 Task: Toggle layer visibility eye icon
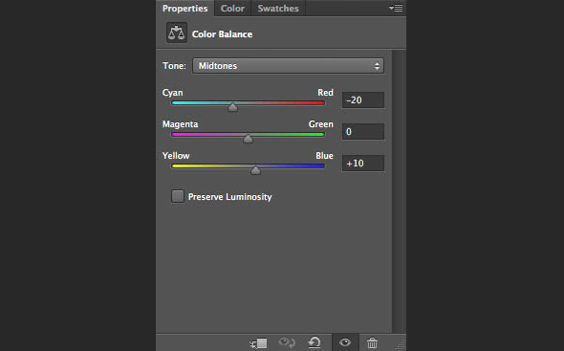click(344, 342)
